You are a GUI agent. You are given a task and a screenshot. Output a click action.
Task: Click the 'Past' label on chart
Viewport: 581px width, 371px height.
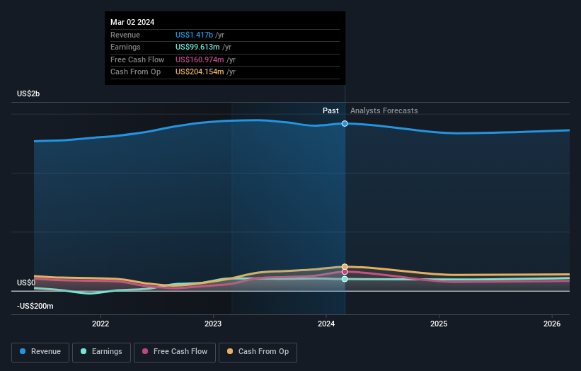pos(330,110)
